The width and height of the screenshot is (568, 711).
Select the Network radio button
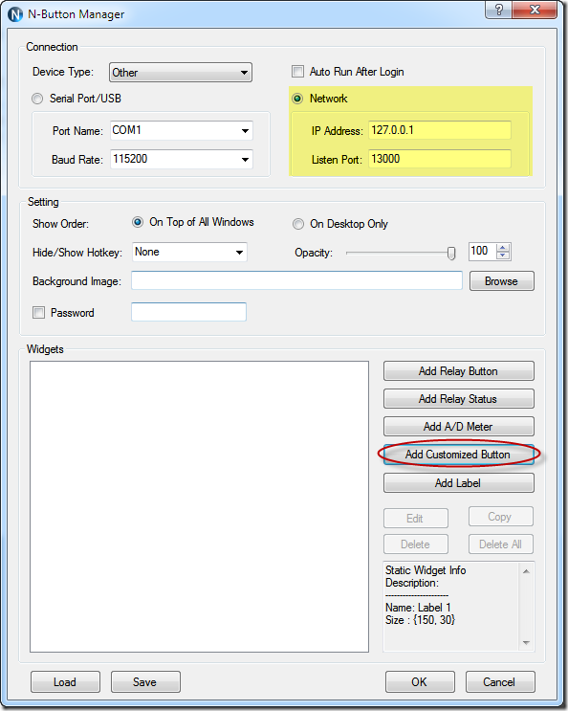click(x=297, y=99)
